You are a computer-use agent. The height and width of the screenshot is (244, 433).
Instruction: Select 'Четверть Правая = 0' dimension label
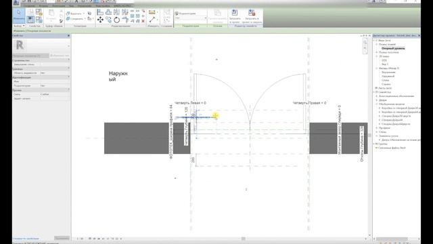(x=309, y=103)
